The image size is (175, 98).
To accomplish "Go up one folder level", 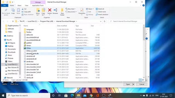I will (13, 21).
